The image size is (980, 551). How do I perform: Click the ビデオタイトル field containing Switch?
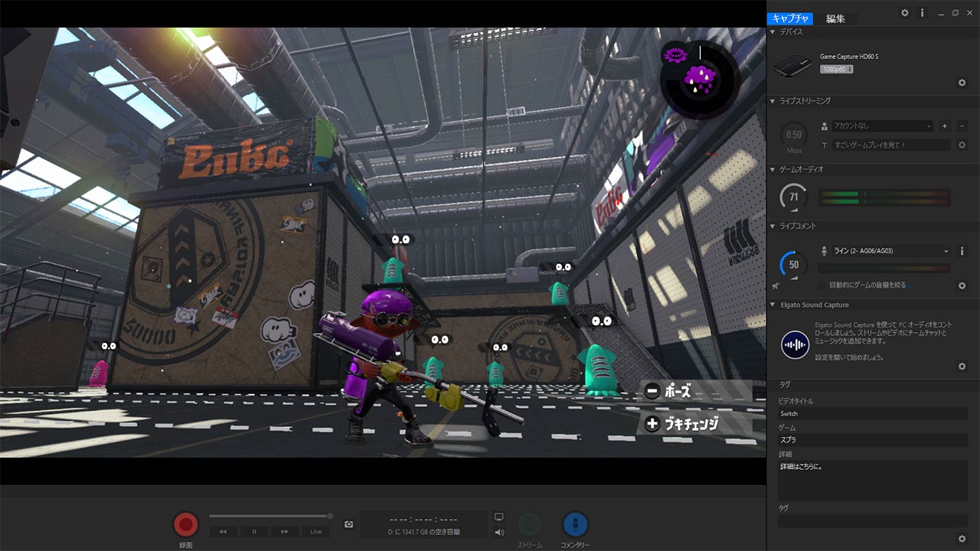coord(873,413)
